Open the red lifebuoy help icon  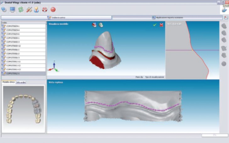(x=44, y=9)
